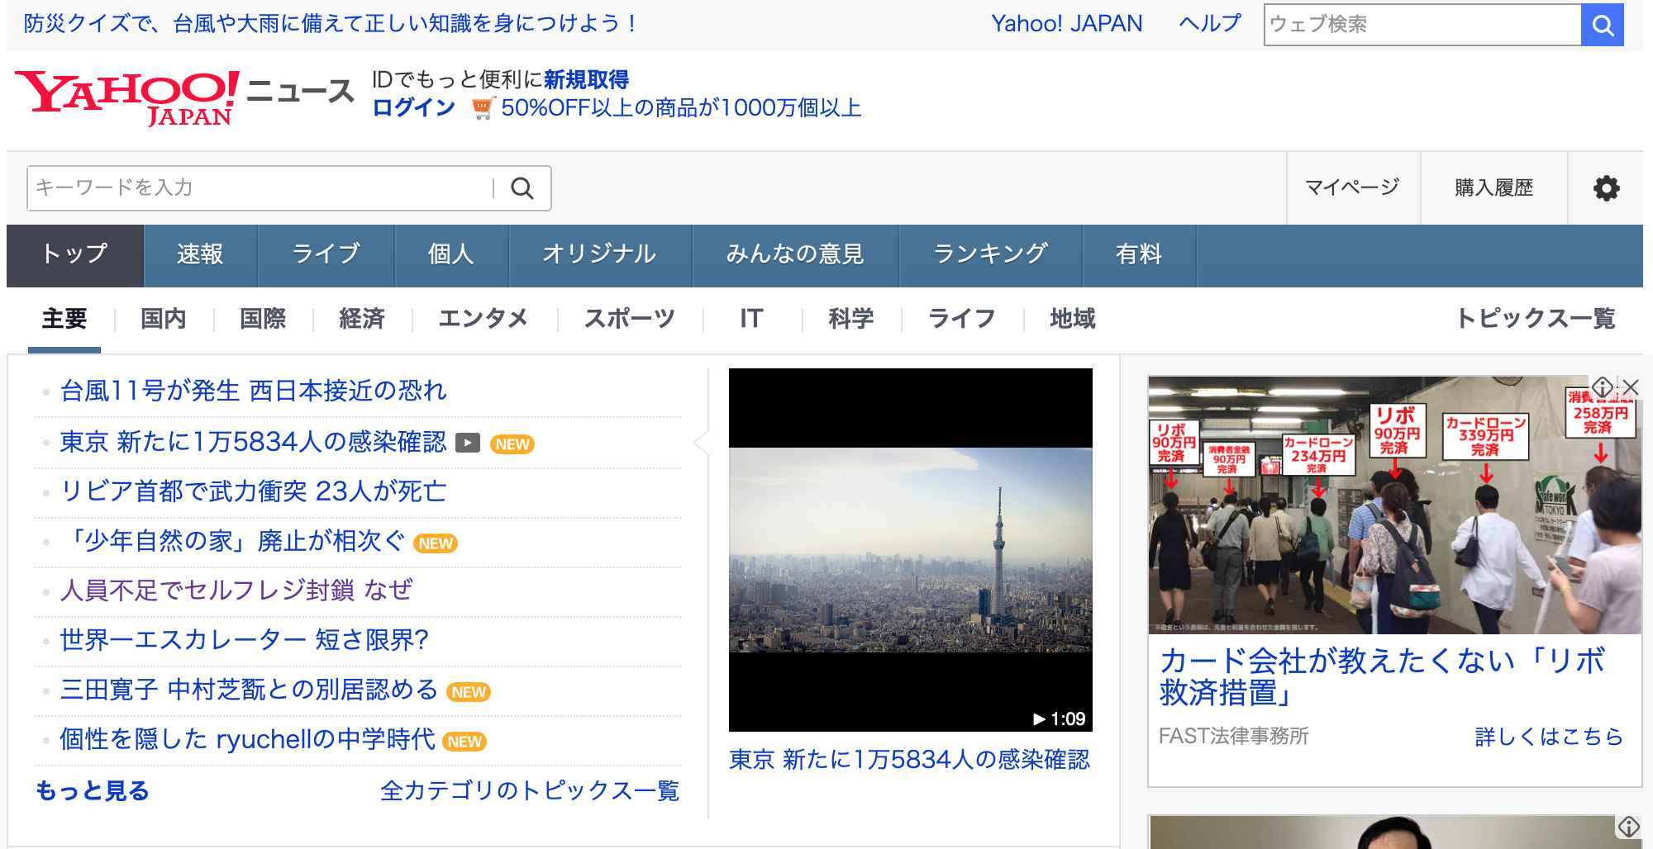This screenshot has height=849, width=1653.
Task: Select the エンタメ category
Action: 484,319
